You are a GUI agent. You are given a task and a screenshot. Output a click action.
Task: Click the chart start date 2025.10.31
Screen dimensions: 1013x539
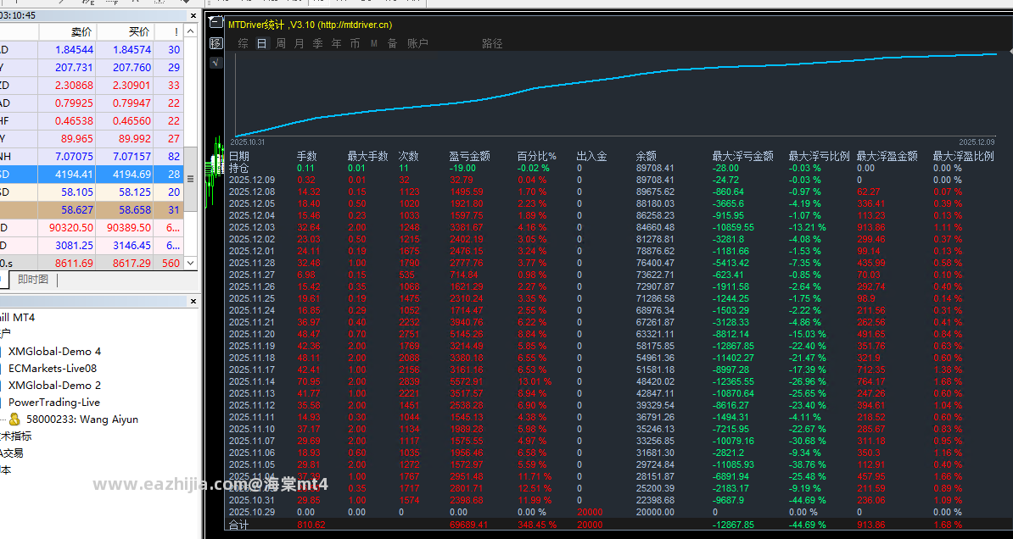[x=248, y=142]
